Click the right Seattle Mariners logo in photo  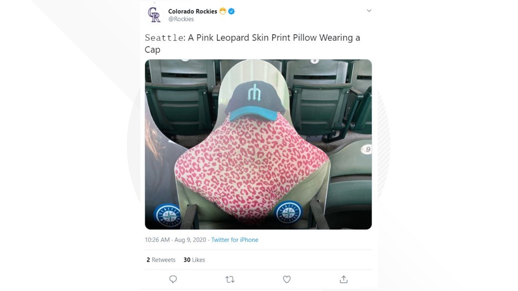pos(289,212)
